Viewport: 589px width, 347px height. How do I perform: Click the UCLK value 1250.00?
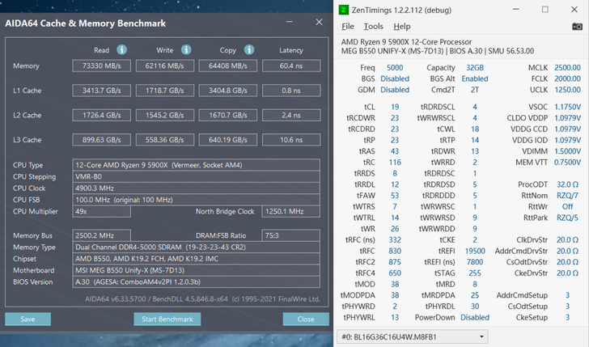click(568, 90)
